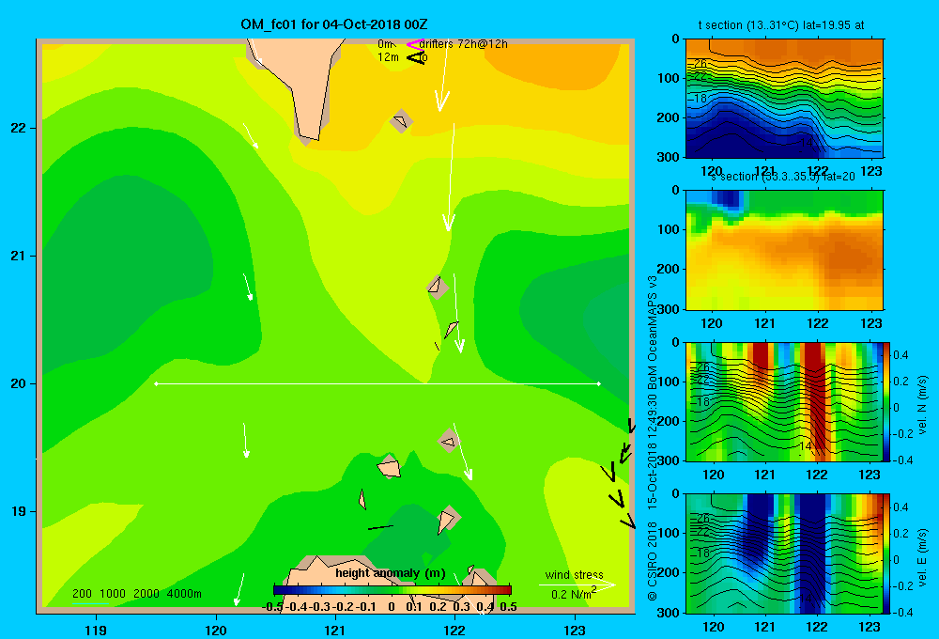The width and height of the screenshot is (939, 639).
Task: Click latitude tick label 19 on main map
Action: 19,511
